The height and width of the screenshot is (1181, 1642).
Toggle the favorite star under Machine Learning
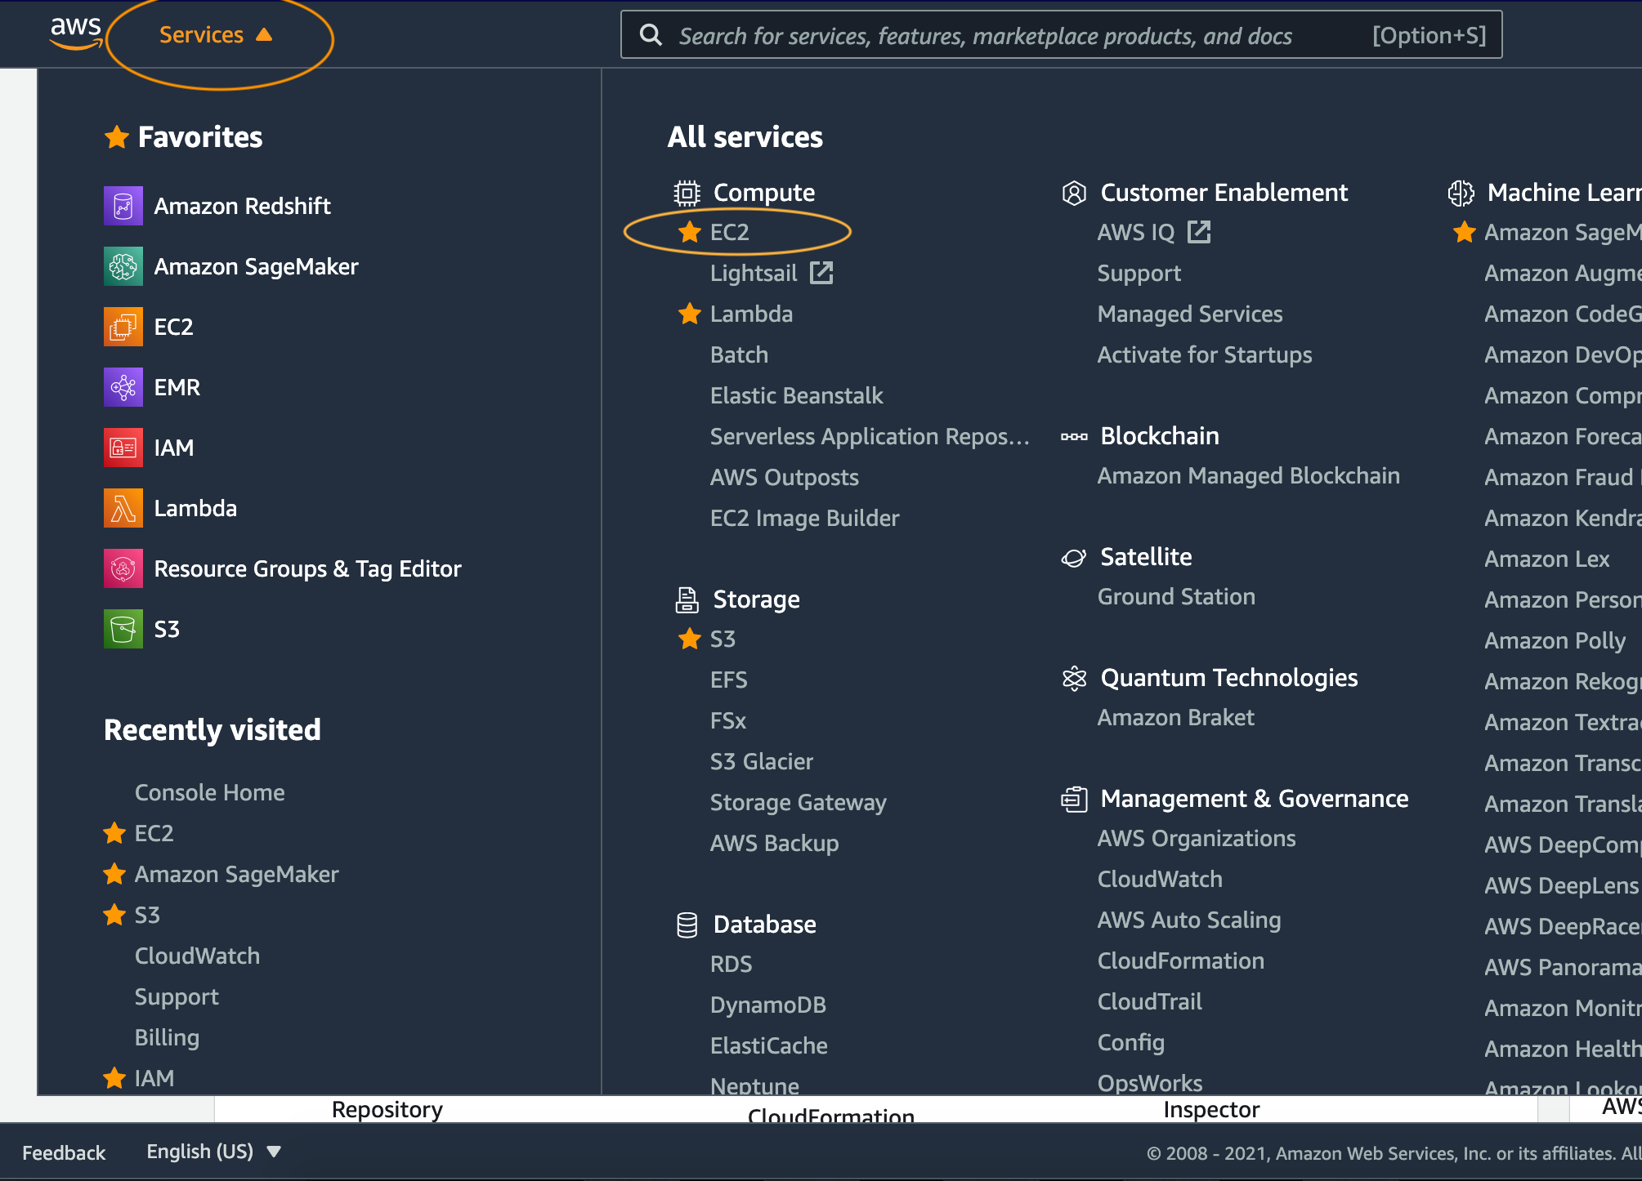coord(1464,232)
